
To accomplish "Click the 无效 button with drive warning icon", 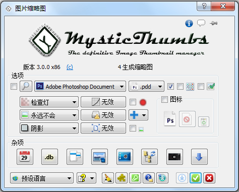I will click(103, 115).
